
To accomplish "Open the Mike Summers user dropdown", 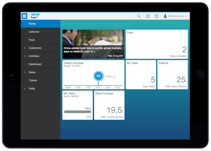I will coord(178,16).
